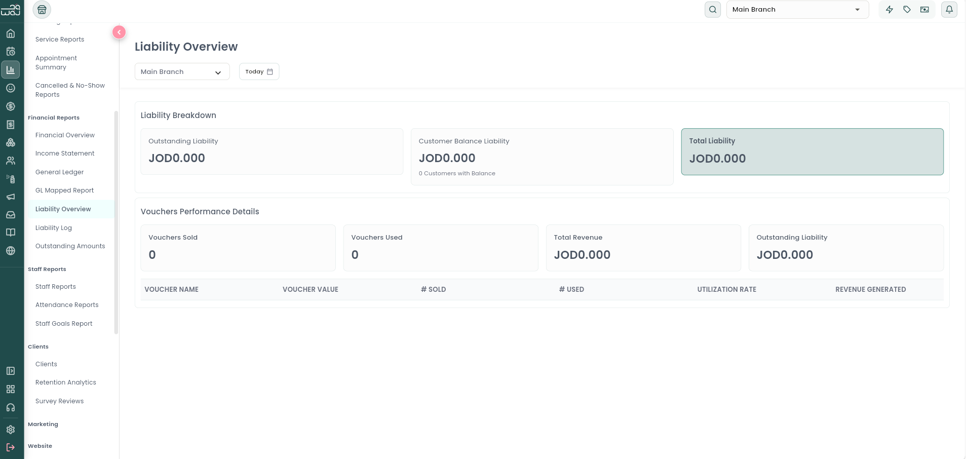Image resolution: width=966 pixels, height=459 pixels.
Task: Click the headphones support sidebar icon
Action: coord(11,407)
